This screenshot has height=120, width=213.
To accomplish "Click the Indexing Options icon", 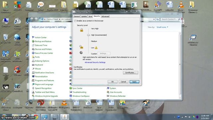I will [x=33, y=61].
